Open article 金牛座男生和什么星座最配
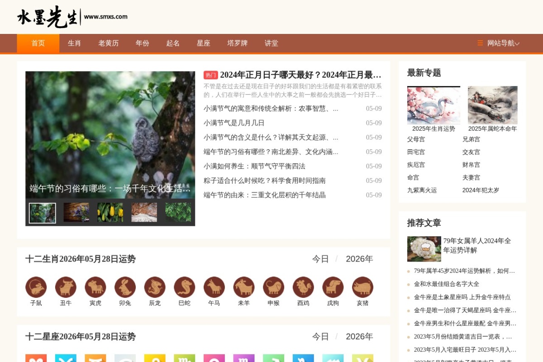This screenshot has height=362, width=543. 465,324
